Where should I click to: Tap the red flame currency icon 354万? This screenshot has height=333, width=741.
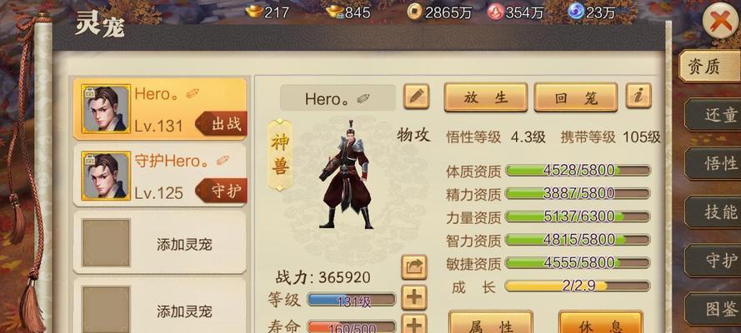click(495, 12)
